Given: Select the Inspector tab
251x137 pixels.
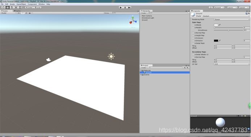Looking at the screenshot, I should point(197,11).
